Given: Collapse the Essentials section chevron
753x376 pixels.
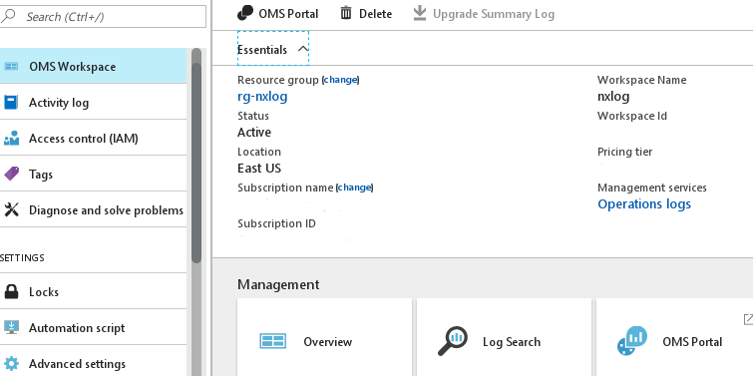Looking at the screenshot, I should point(302,49).
